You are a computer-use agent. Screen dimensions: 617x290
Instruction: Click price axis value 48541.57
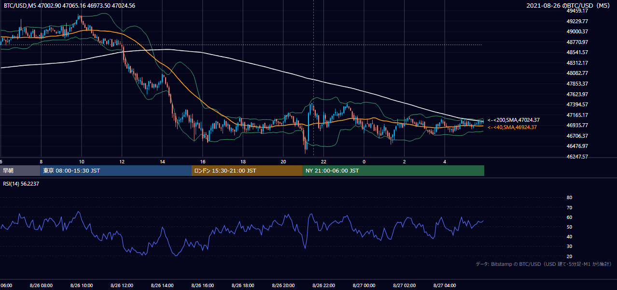[577, 52]
